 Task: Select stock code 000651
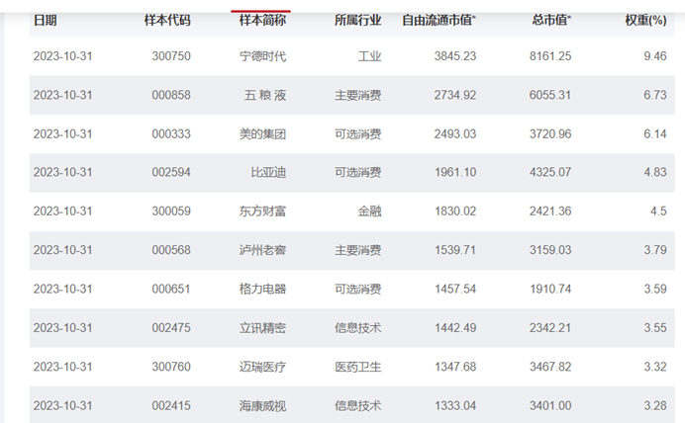tap(171, 289)
